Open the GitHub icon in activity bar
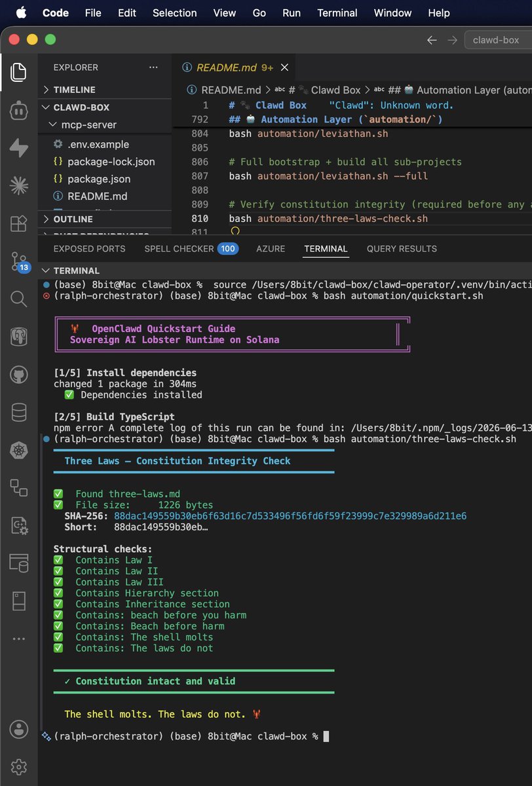The image size is (532, 786). (x=18, y=375)
